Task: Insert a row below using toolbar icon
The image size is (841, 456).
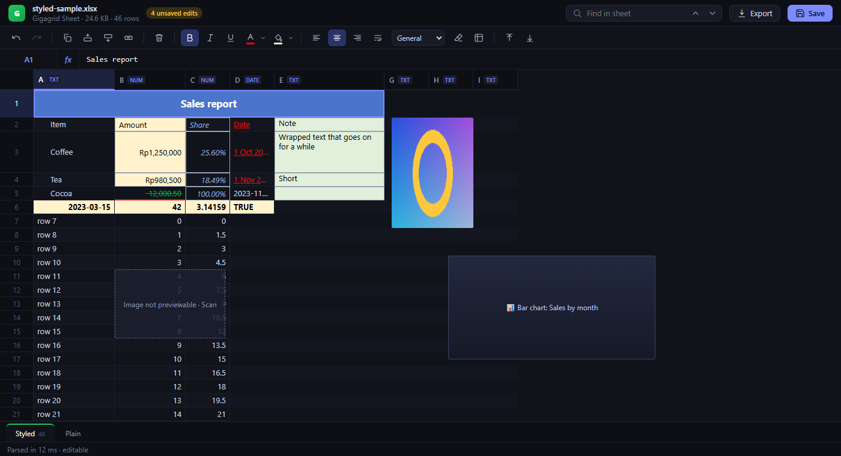Action: pyautogui.click(x=108, y=38)
